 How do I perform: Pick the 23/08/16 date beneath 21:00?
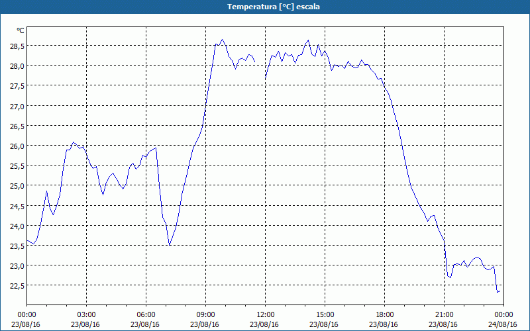tap(443, 324)
